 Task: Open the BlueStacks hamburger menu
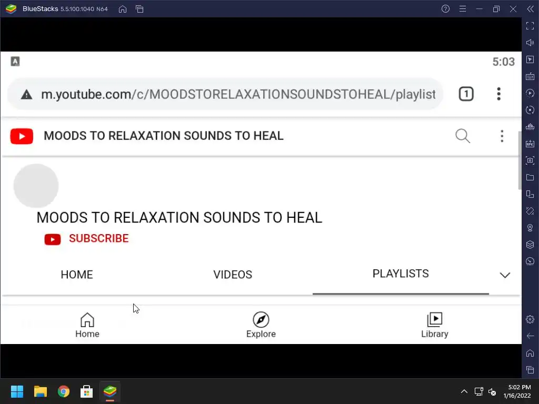coord(463,9)
